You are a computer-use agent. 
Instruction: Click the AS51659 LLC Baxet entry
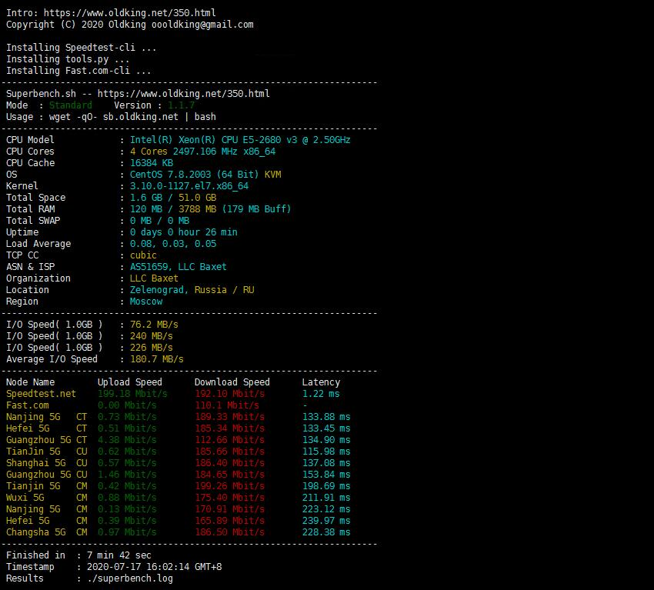178,267
